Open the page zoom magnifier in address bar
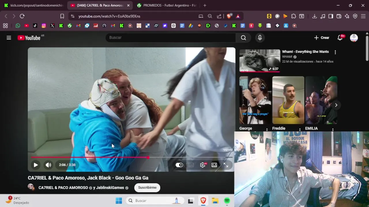The width and height of the screenshot is (369, 207). pyautogui.click(x=210, y=16)
